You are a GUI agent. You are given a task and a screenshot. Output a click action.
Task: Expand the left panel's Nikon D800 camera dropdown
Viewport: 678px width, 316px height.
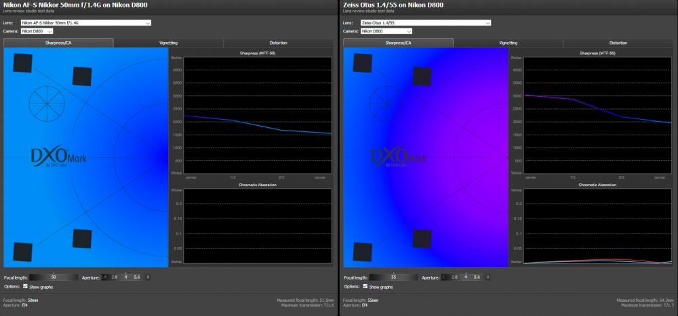(37, 31)
